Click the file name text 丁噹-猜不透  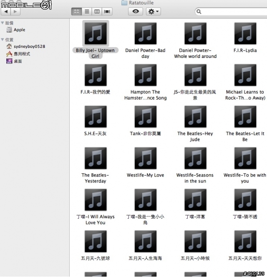245,217
